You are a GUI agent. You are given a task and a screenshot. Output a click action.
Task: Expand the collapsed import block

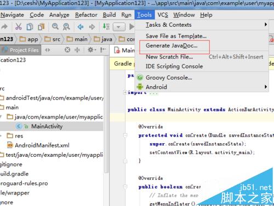(x=125, y=92)
